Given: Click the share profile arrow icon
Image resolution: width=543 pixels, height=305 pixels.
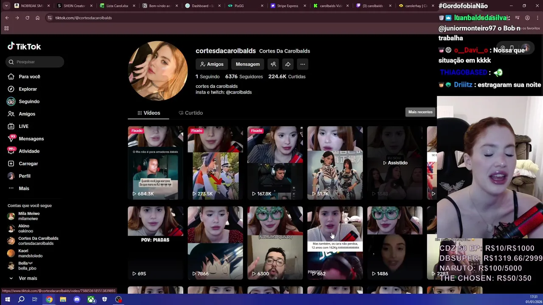Looking at the screenshot, I should tap(288, 64).
